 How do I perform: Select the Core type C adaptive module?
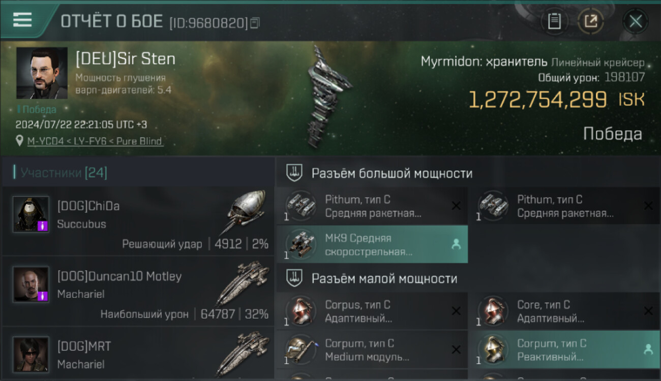(564, 311)
